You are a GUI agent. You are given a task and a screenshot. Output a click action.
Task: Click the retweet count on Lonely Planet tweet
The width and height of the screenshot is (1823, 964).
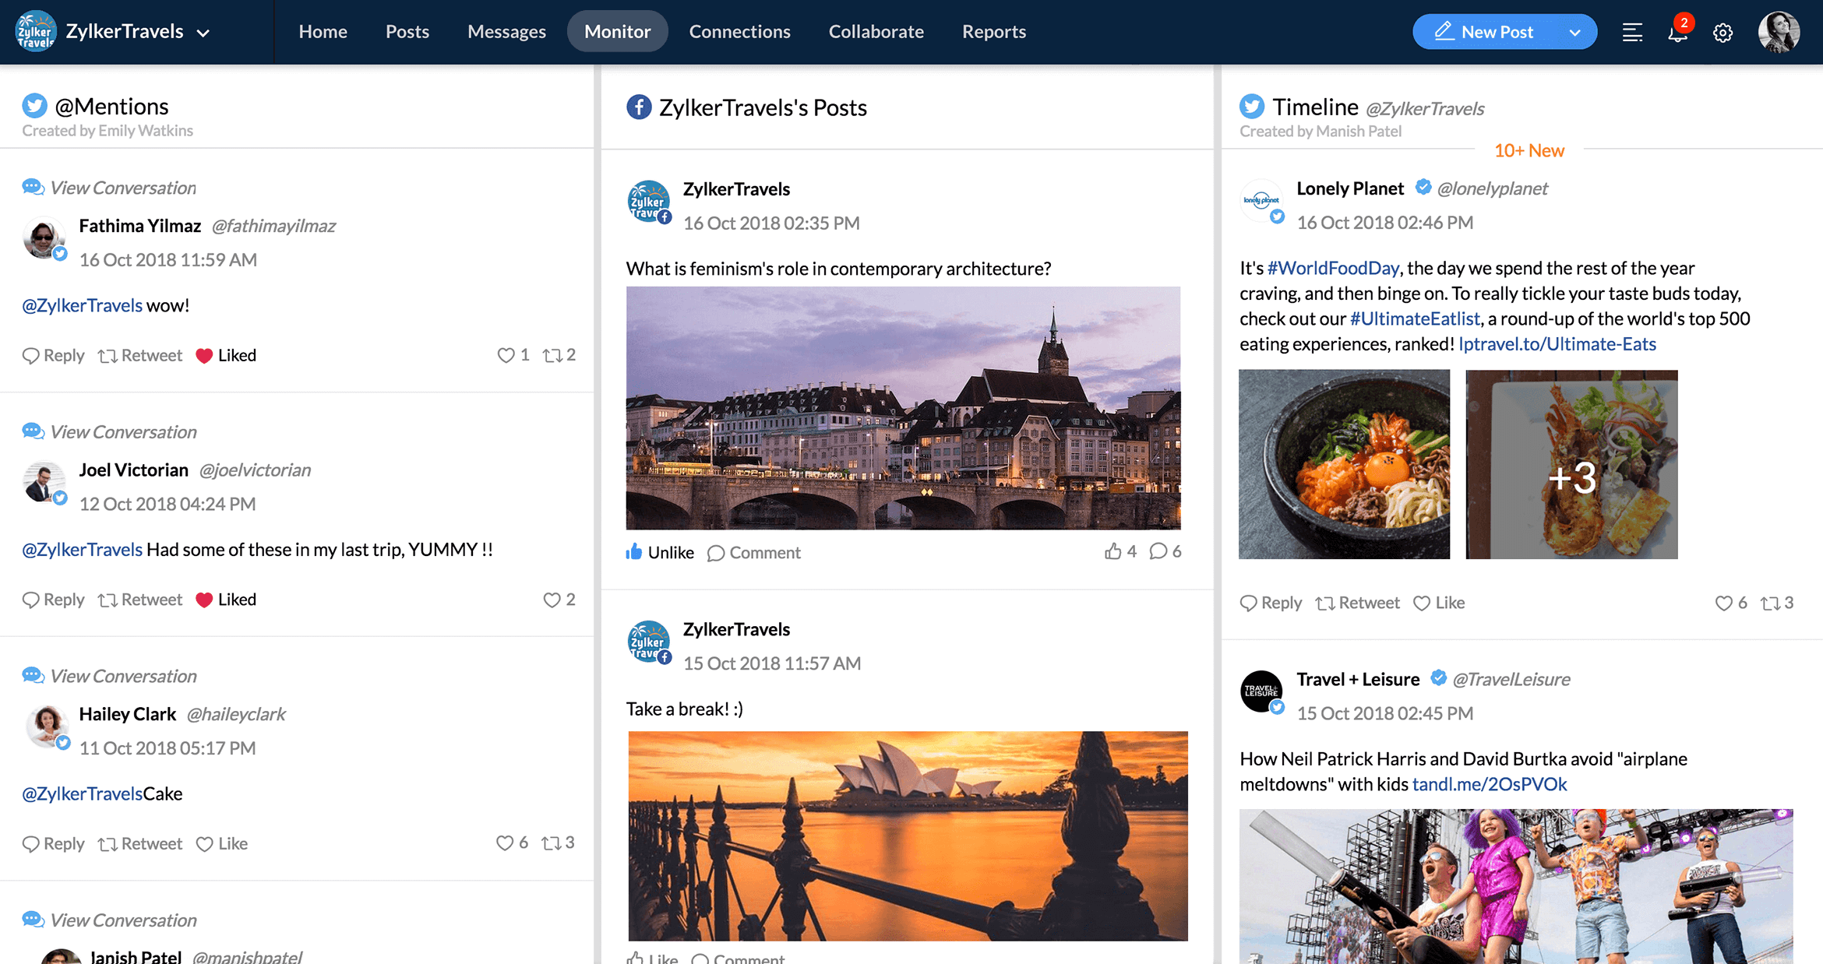[x=1777, y=603]
